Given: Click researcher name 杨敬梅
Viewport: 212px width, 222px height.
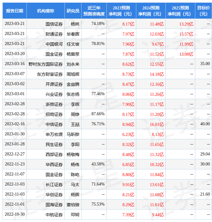Looking at the screenshot, I should pos(73,154).
